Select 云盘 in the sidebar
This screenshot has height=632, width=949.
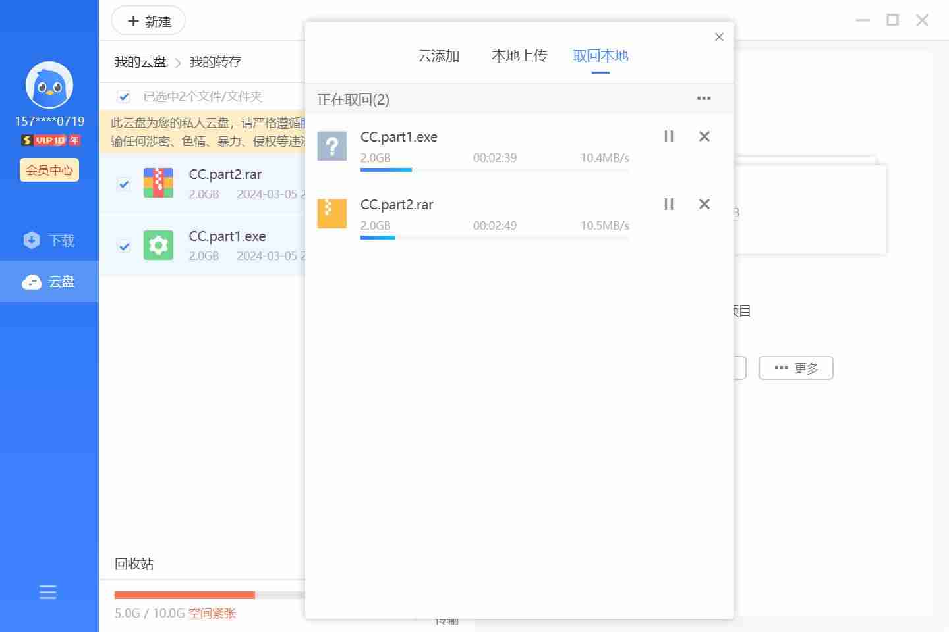pos(49,282)
